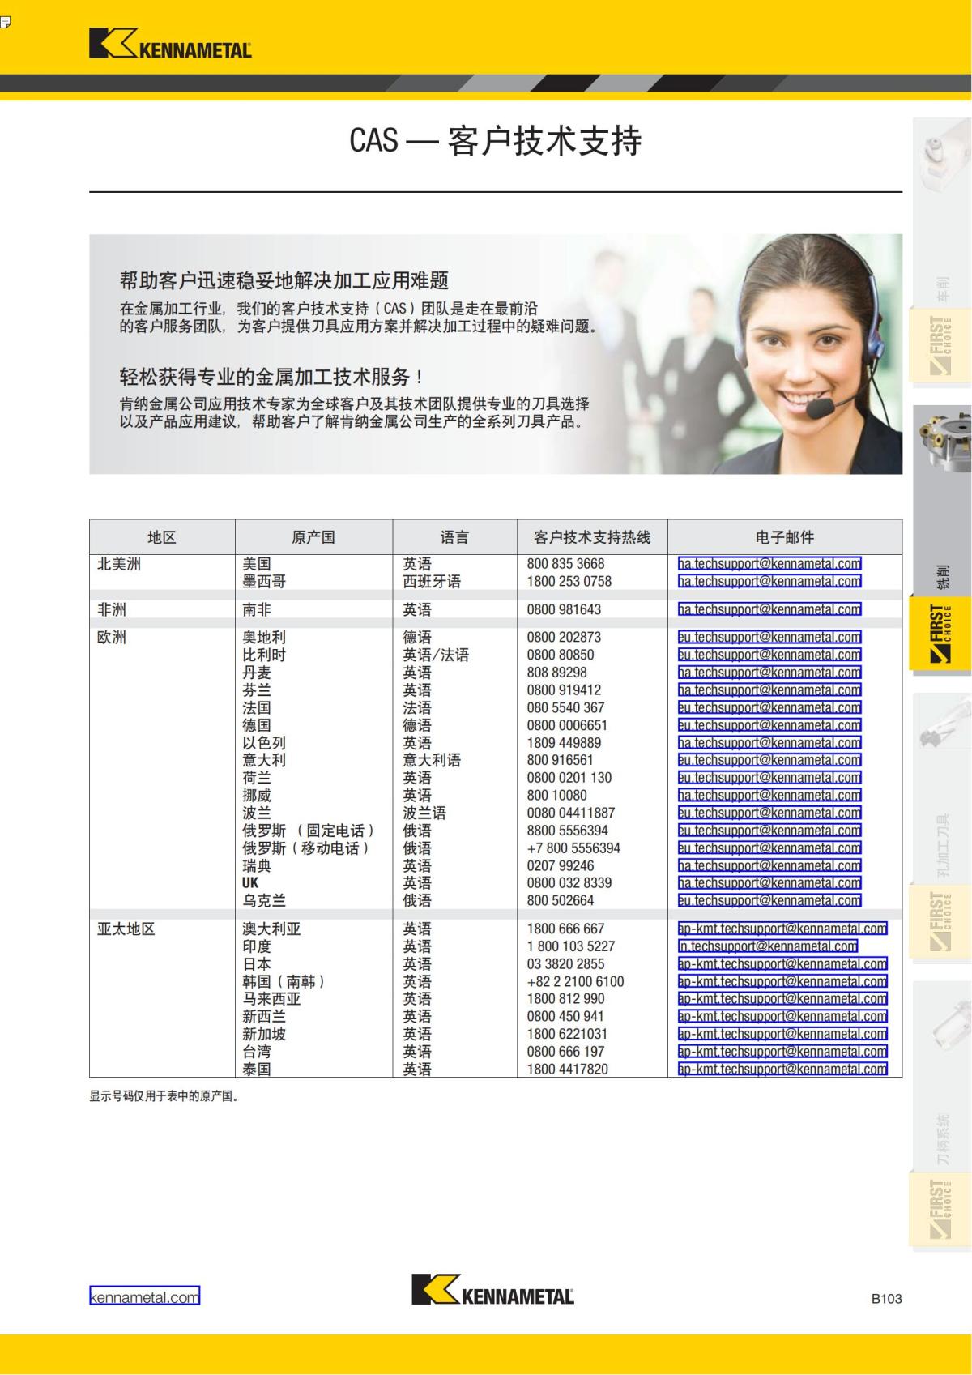The width and height of the screenshot is (972, 1375).
Task: Click the page number B103
Action: [886, 1298]
